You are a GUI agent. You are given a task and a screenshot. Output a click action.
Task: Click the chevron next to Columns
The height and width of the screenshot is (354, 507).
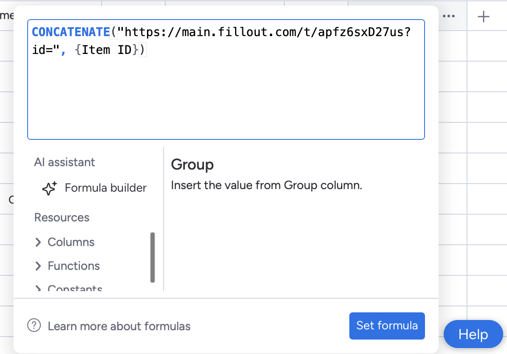(x=39, y=242)
